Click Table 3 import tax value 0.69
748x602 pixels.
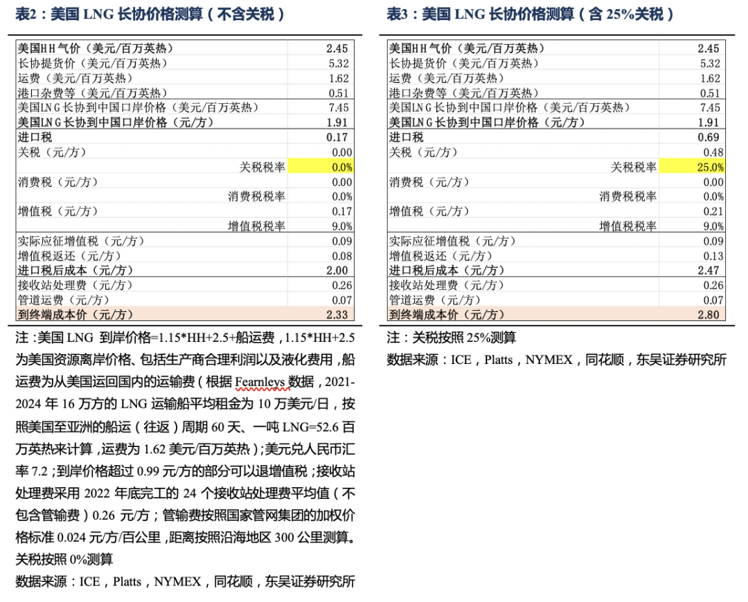[x=709, y=137]
